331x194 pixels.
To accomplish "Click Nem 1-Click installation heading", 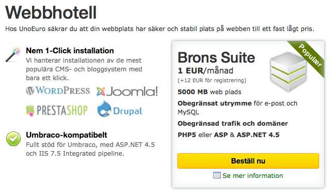I will click(70, 51).
